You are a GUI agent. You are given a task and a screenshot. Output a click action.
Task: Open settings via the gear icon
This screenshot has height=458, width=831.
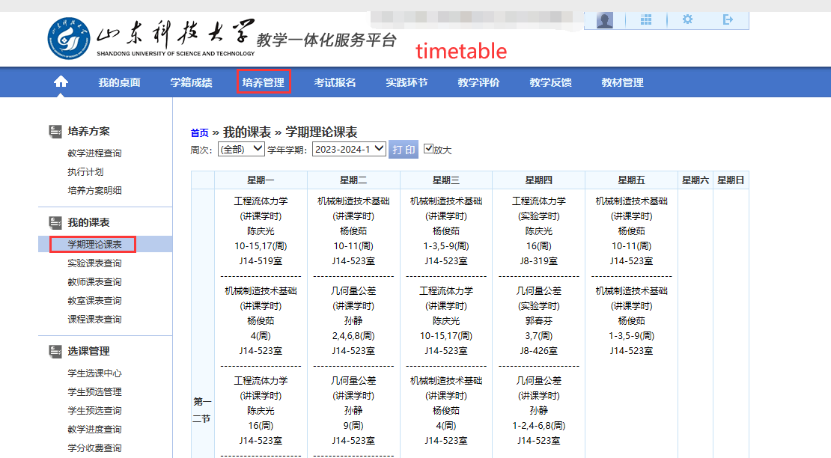coord(687,20)
